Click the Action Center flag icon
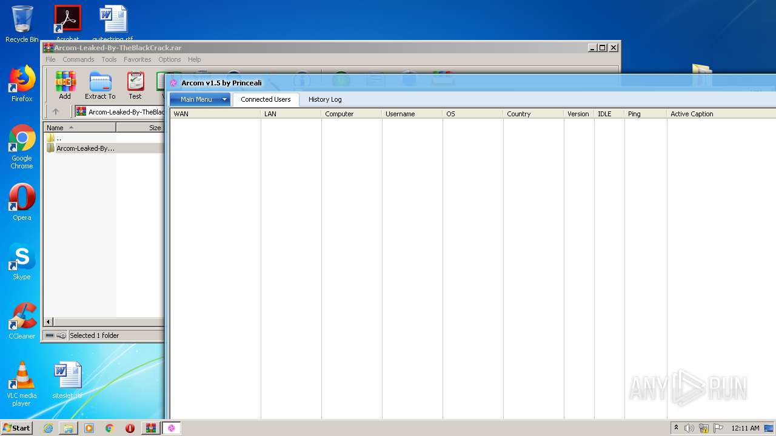The image size is (776, 436). [718, 428]
